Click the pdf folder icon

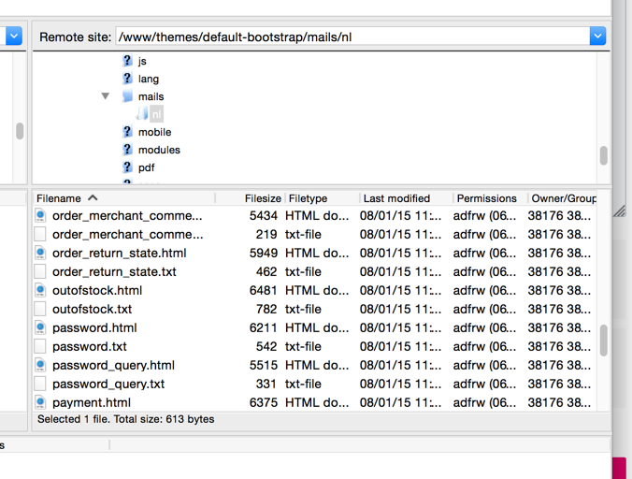(x=127, y=167)
